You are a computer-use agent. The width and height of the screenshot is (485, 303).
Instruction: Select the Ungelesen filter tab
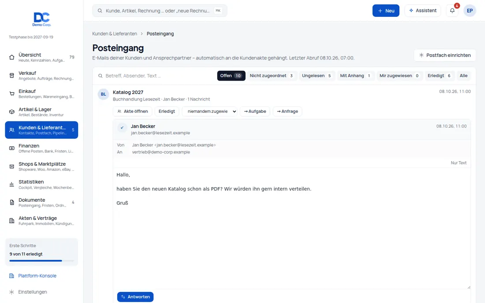coord(317,76)
